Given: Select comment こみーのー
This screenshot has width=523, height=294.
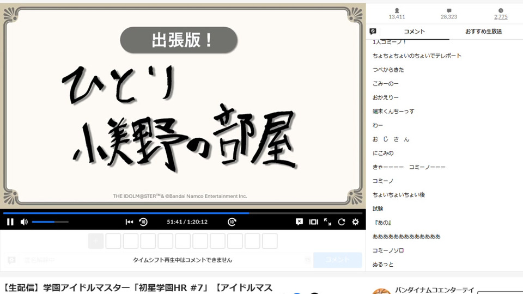Looking at the screenshot, I should (x=386, y=84).
